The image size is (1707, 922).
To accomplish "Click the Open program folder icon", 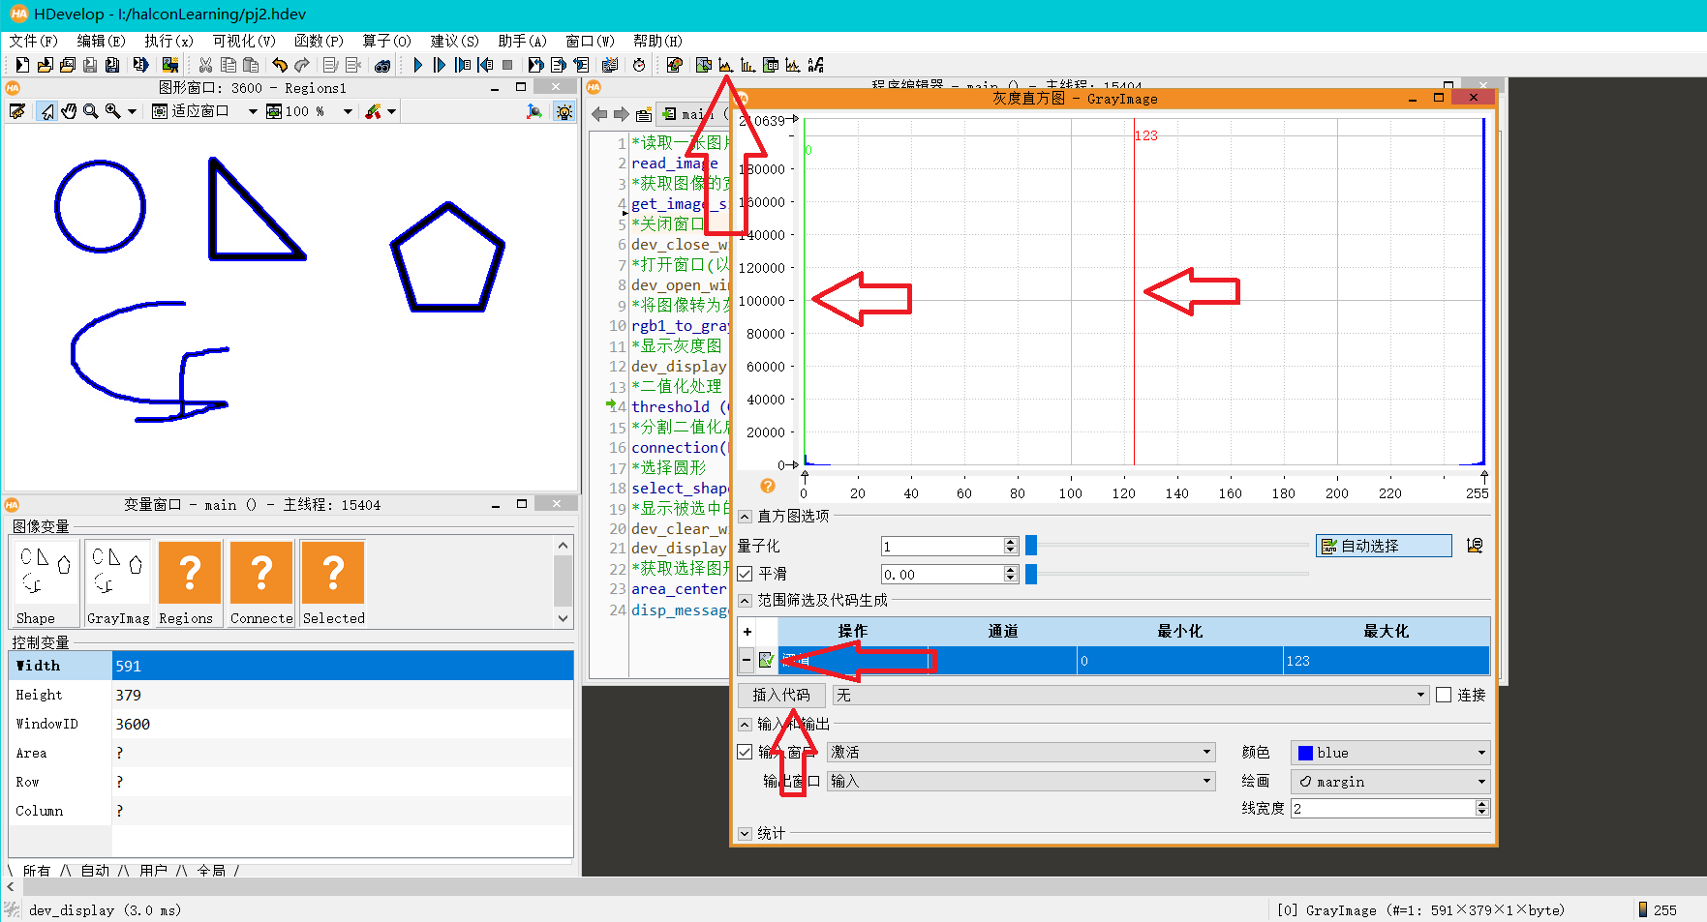I will (x=45, y=65).
